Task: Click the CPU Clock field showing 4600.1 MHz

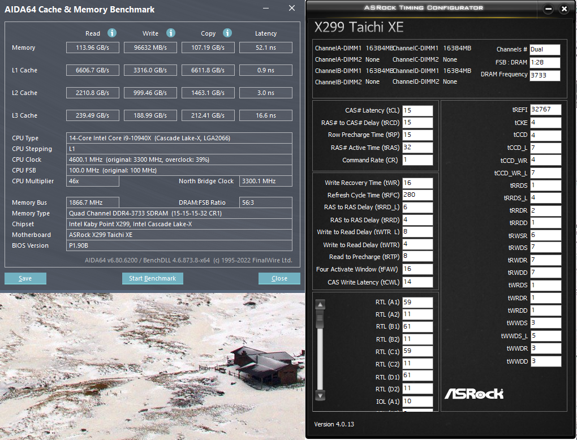Action: pos(179,159)
